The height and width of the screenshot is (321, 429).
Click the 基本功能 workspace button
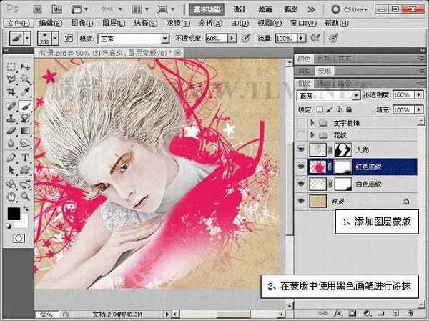click(x=207, y=9)
